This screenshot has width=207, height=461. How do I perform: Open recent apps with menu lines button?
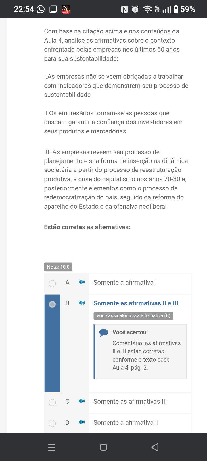[x=52, y=447]
